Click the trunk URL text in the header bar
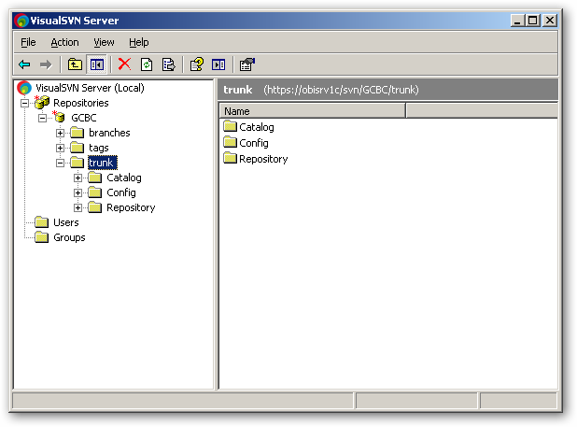 [341, 90]
